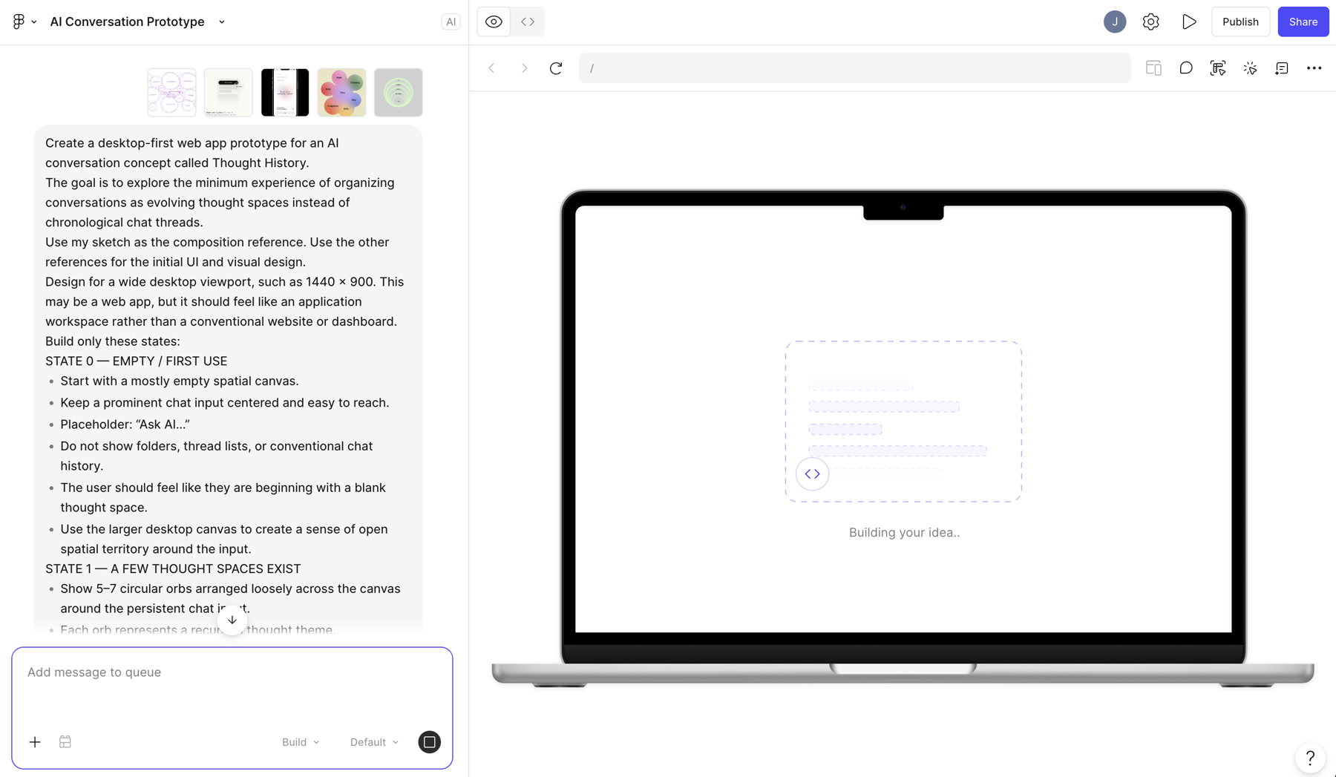Screen dimensions: 1336x777
Task: Go forward in preview navigation
Action: pyautogui.click(x=524, y=68)
